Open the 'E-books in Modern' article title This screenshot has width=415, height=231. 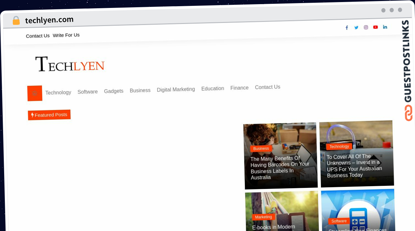coord(274,227)
